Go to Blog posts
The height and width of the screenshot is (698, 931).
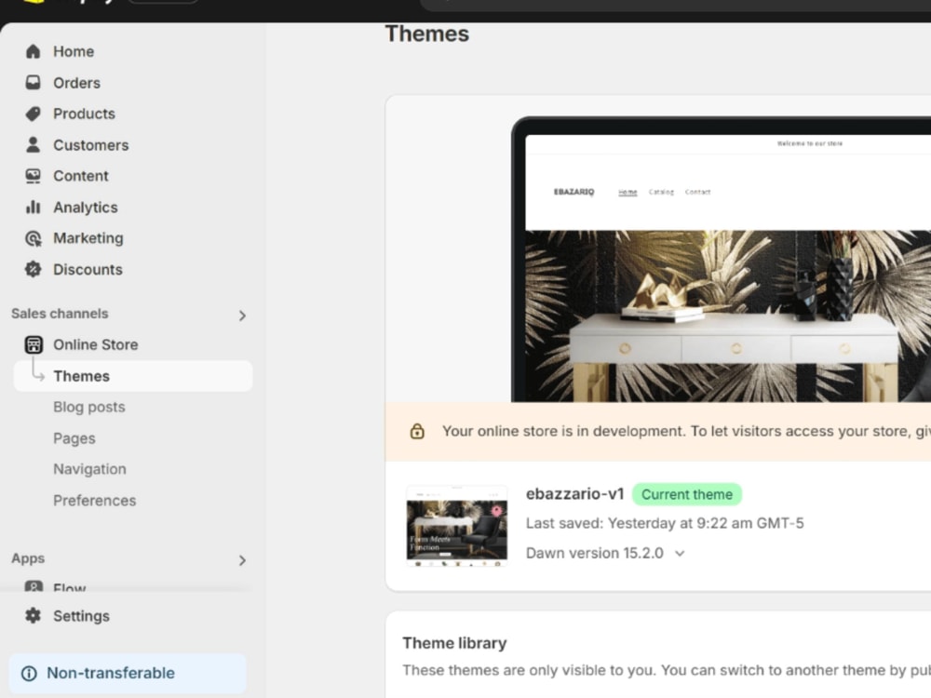(89, 407)
